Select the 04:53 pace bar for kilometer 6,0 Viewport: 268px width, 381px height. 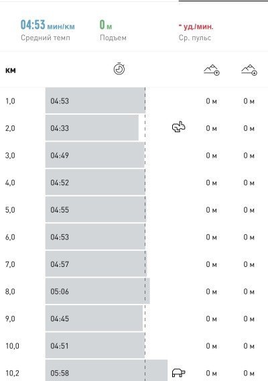(x=95, y=237)
